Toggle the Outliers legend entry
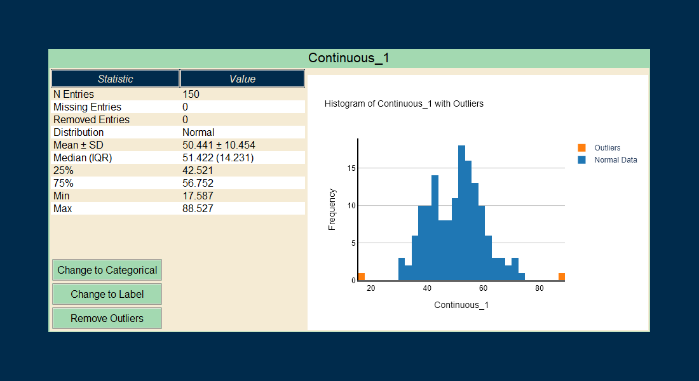The height and width of the screenshot is (381, 699). 607,148
